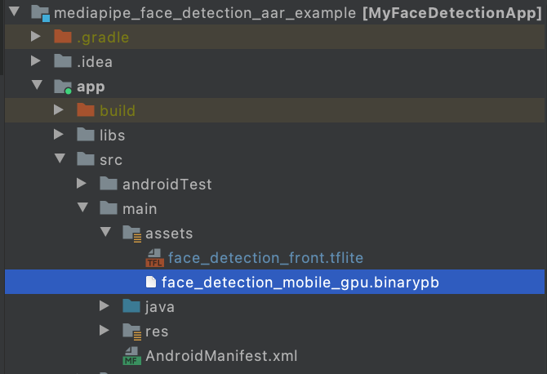Expand the libs directory arrow
The image size is (547, 374).
[x=58, y=136]
